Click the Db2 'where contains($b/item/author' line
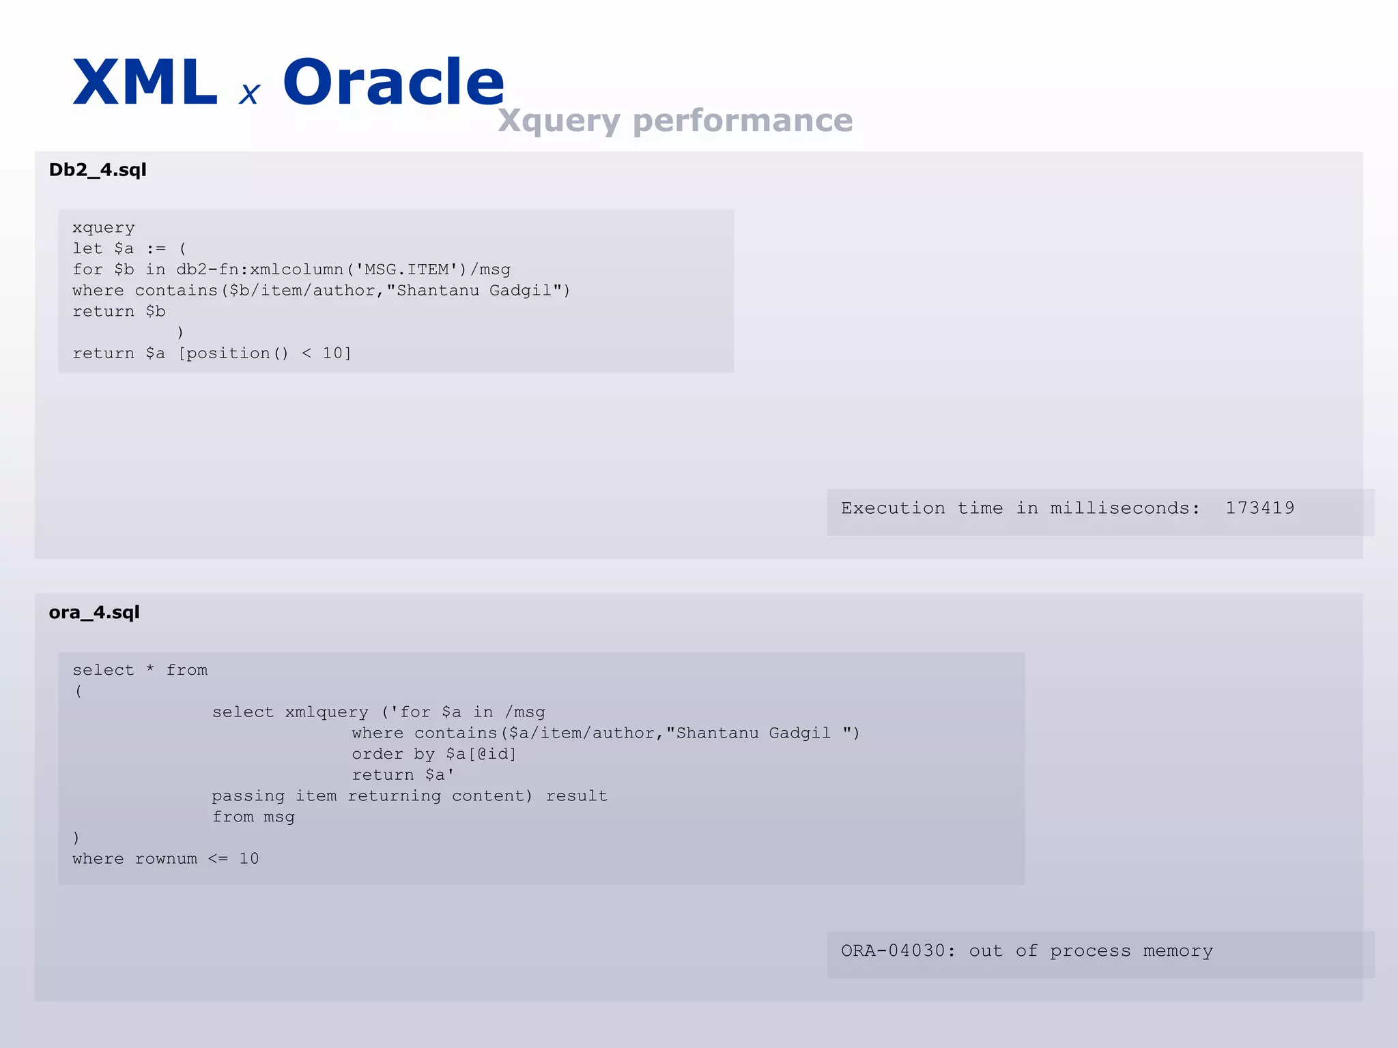The image size is (1398, 1048). click(322, 291)
